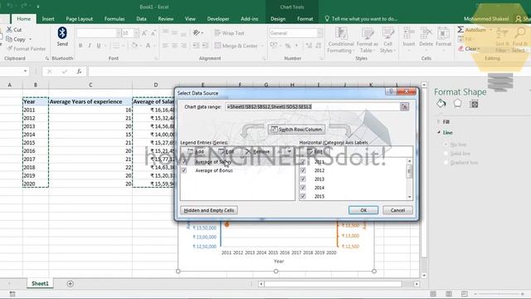Click the Copy icon in Clipboard group

coord(9,39)
